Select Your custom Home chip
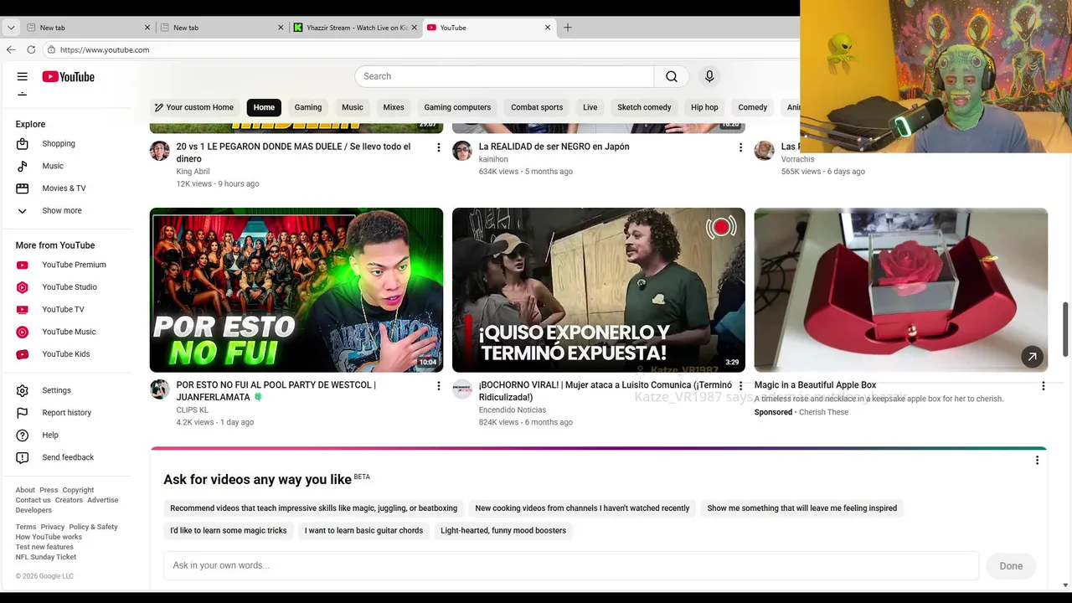This screenshot has height=603, width=1072. [x=194, y=107]
